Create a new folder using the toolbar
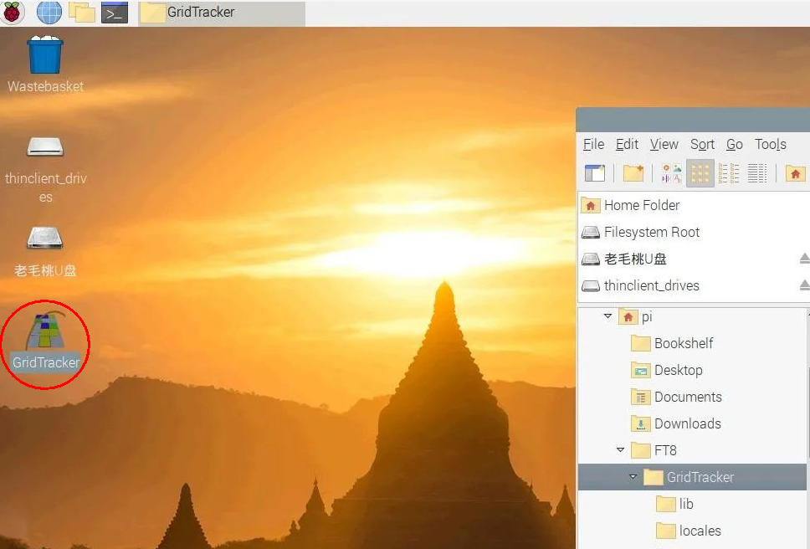This screenshot has width=810, height=549. click(633, 173)
